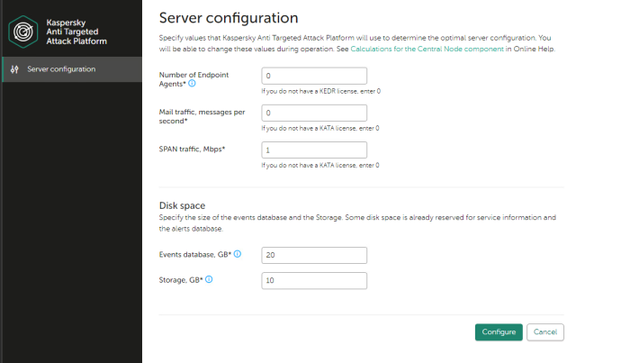Click the 'Mail traffic, messages per second*' label

(x=202, y=116)
